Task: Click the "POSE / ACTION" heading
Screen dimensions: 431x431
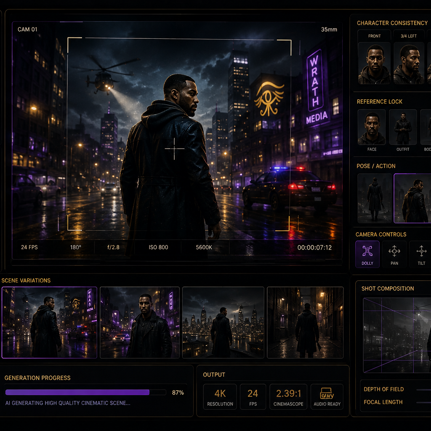Action: pos(376,166)
